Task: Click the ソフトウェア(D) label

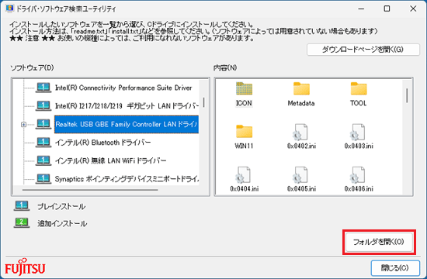Action: (32, 67)
